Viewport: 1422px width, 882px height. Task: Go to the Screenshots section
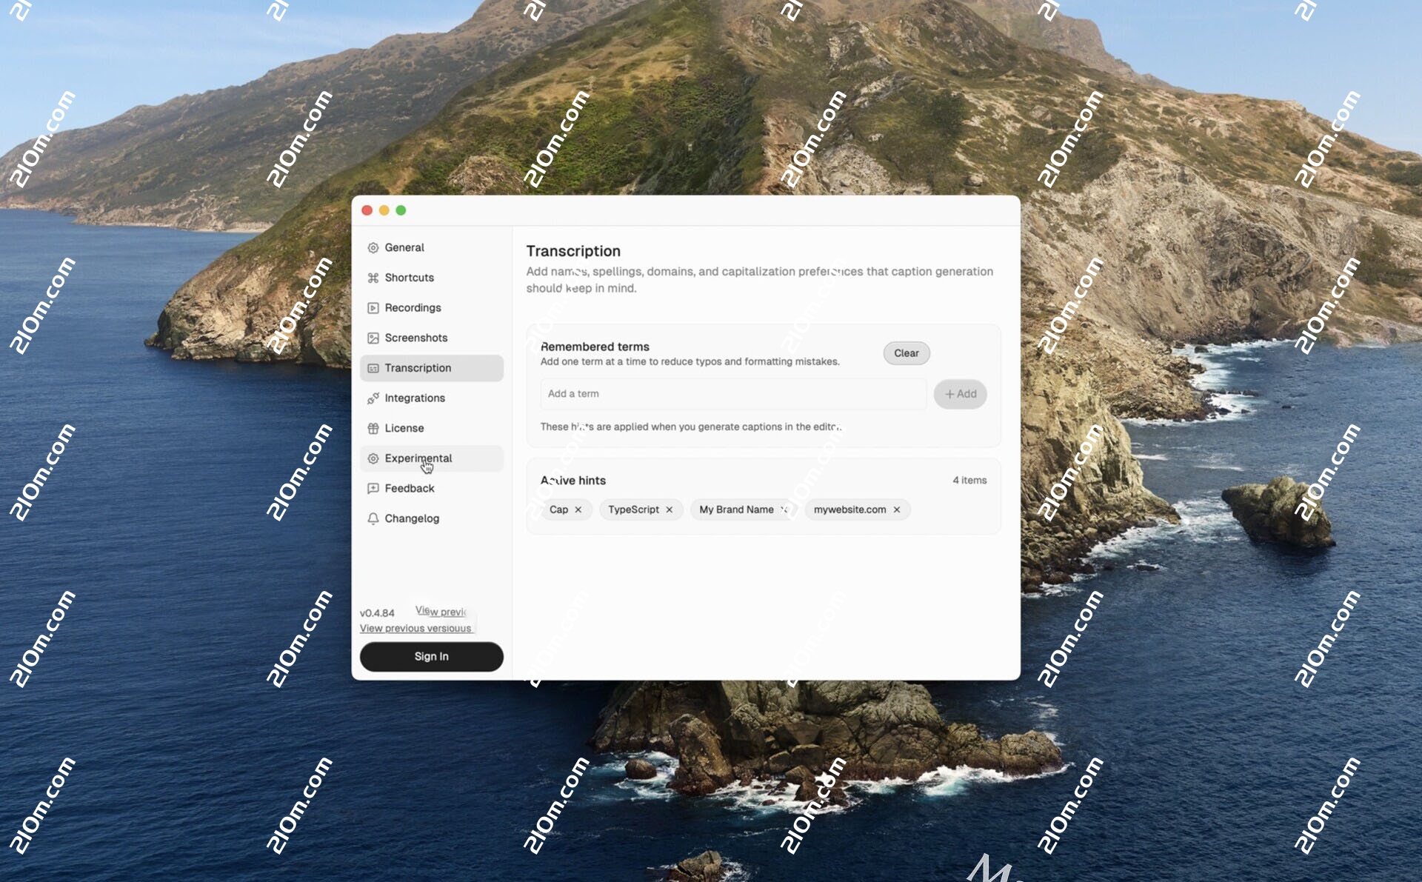(x=432, y=338)
